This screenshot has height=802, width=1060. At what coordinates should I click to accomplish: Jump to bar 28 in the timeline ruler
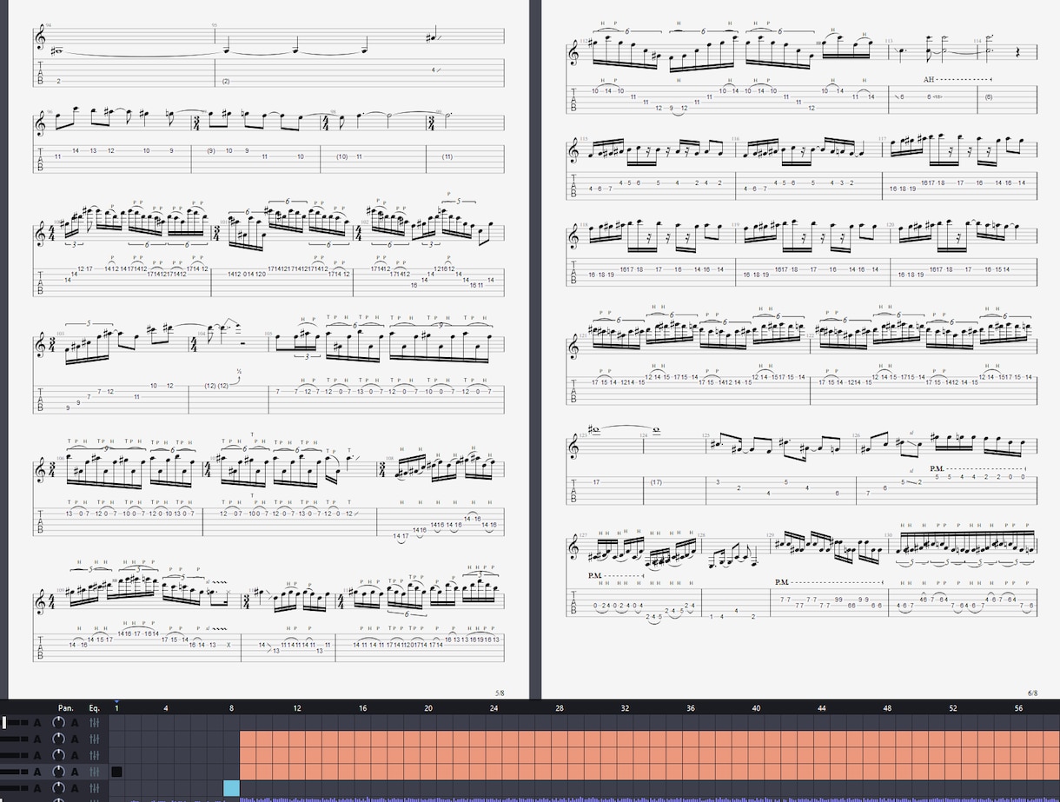[560, 708]
